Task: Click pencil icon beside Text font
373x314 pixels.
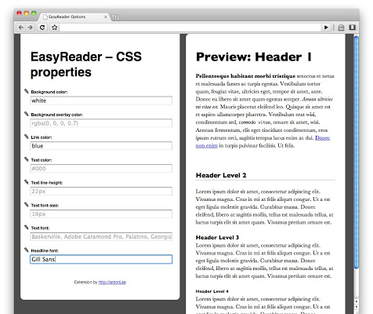Action: pyautogui.click(x=27, y=227)
